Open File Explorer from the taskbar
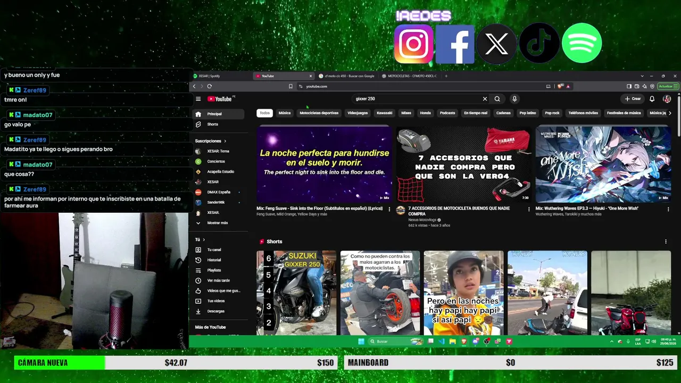This screenshot has width=681, height=383. (453, 342)
